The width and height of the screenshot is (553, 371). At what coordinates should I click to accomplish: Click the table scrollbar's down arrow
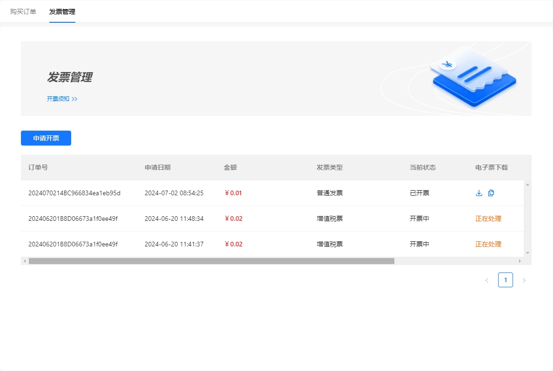pyautogui.click(x=526, y=252)
